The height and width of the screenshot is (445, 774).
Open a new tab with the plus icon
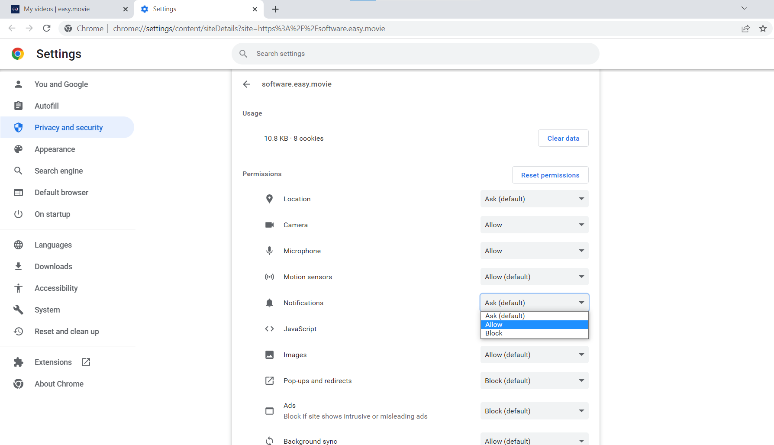[x=275, y=9]
